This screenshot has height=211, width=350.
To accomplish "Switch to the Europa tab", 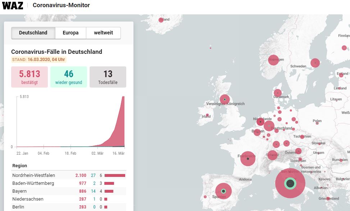I will [71, 33].
